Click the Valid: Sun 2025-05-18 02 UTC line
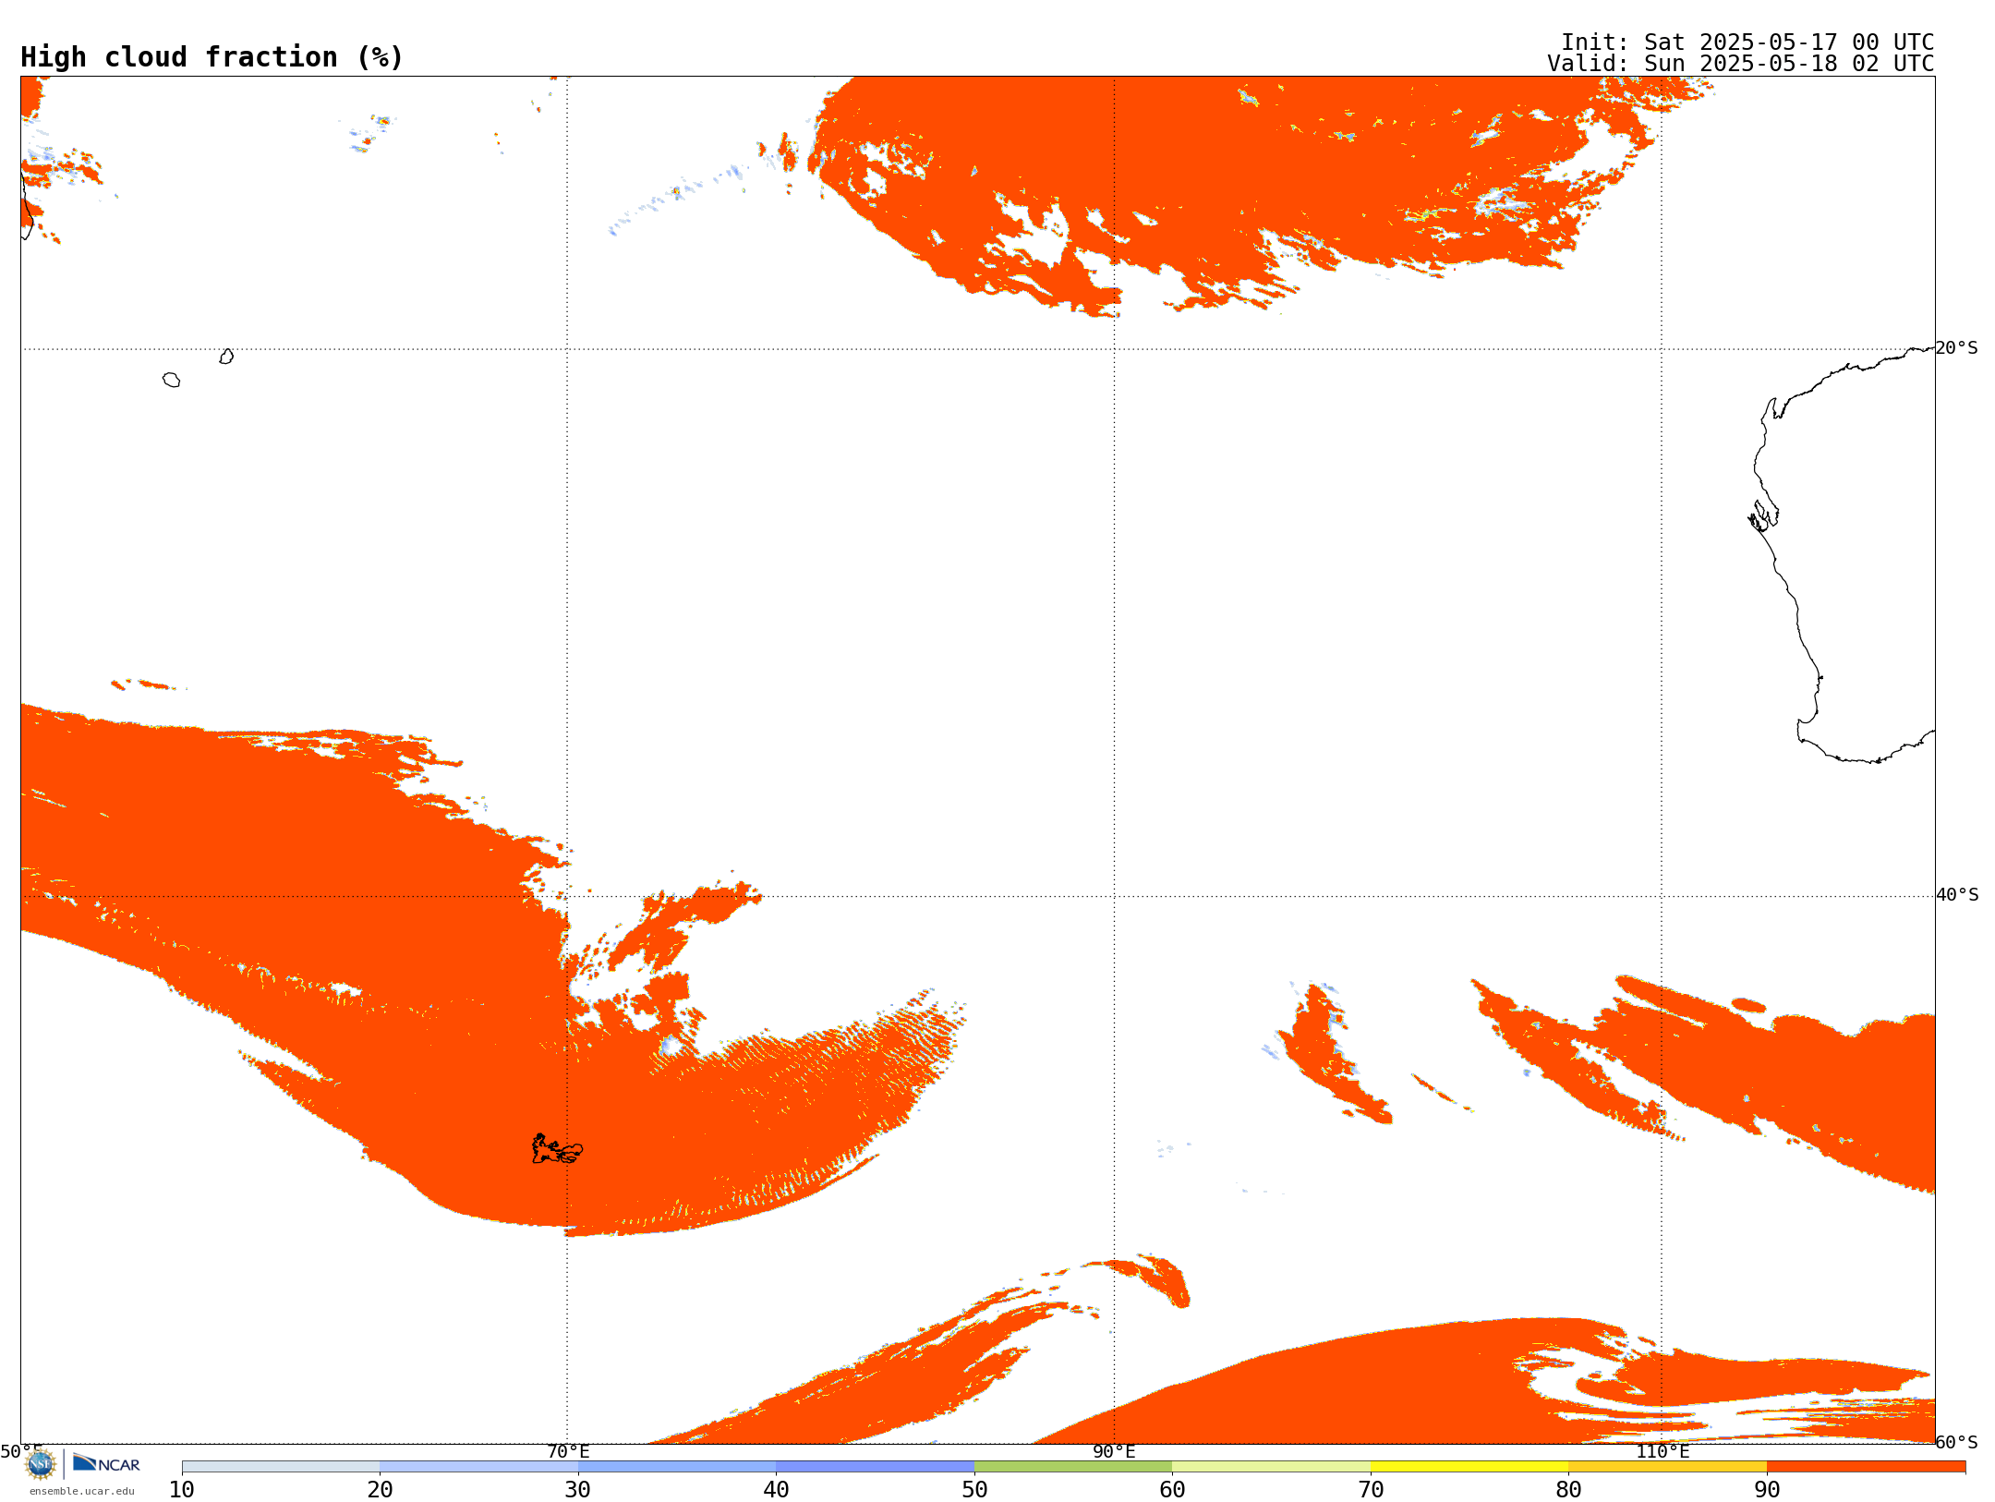The height and width of the screenshot is (1502, 1995). pyautogui.click(x=1741, y=64)
